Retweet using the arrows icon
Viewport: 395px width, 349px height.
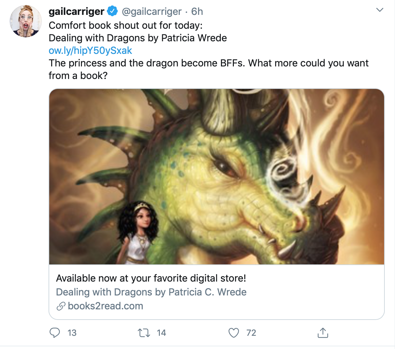pyautogui.click(x=144, y=332)
